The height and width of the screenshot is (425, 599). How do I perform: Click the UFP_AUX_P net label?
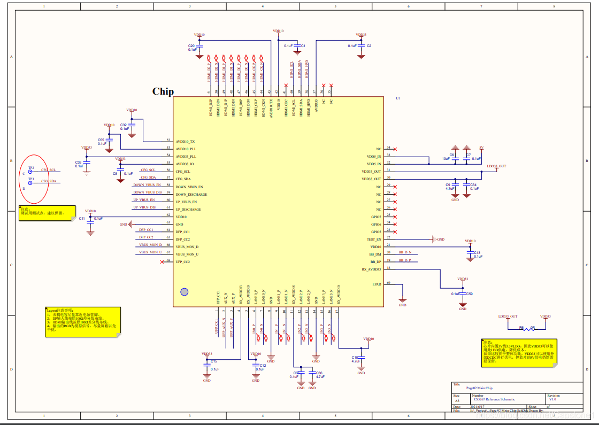(x=232, y=327)
